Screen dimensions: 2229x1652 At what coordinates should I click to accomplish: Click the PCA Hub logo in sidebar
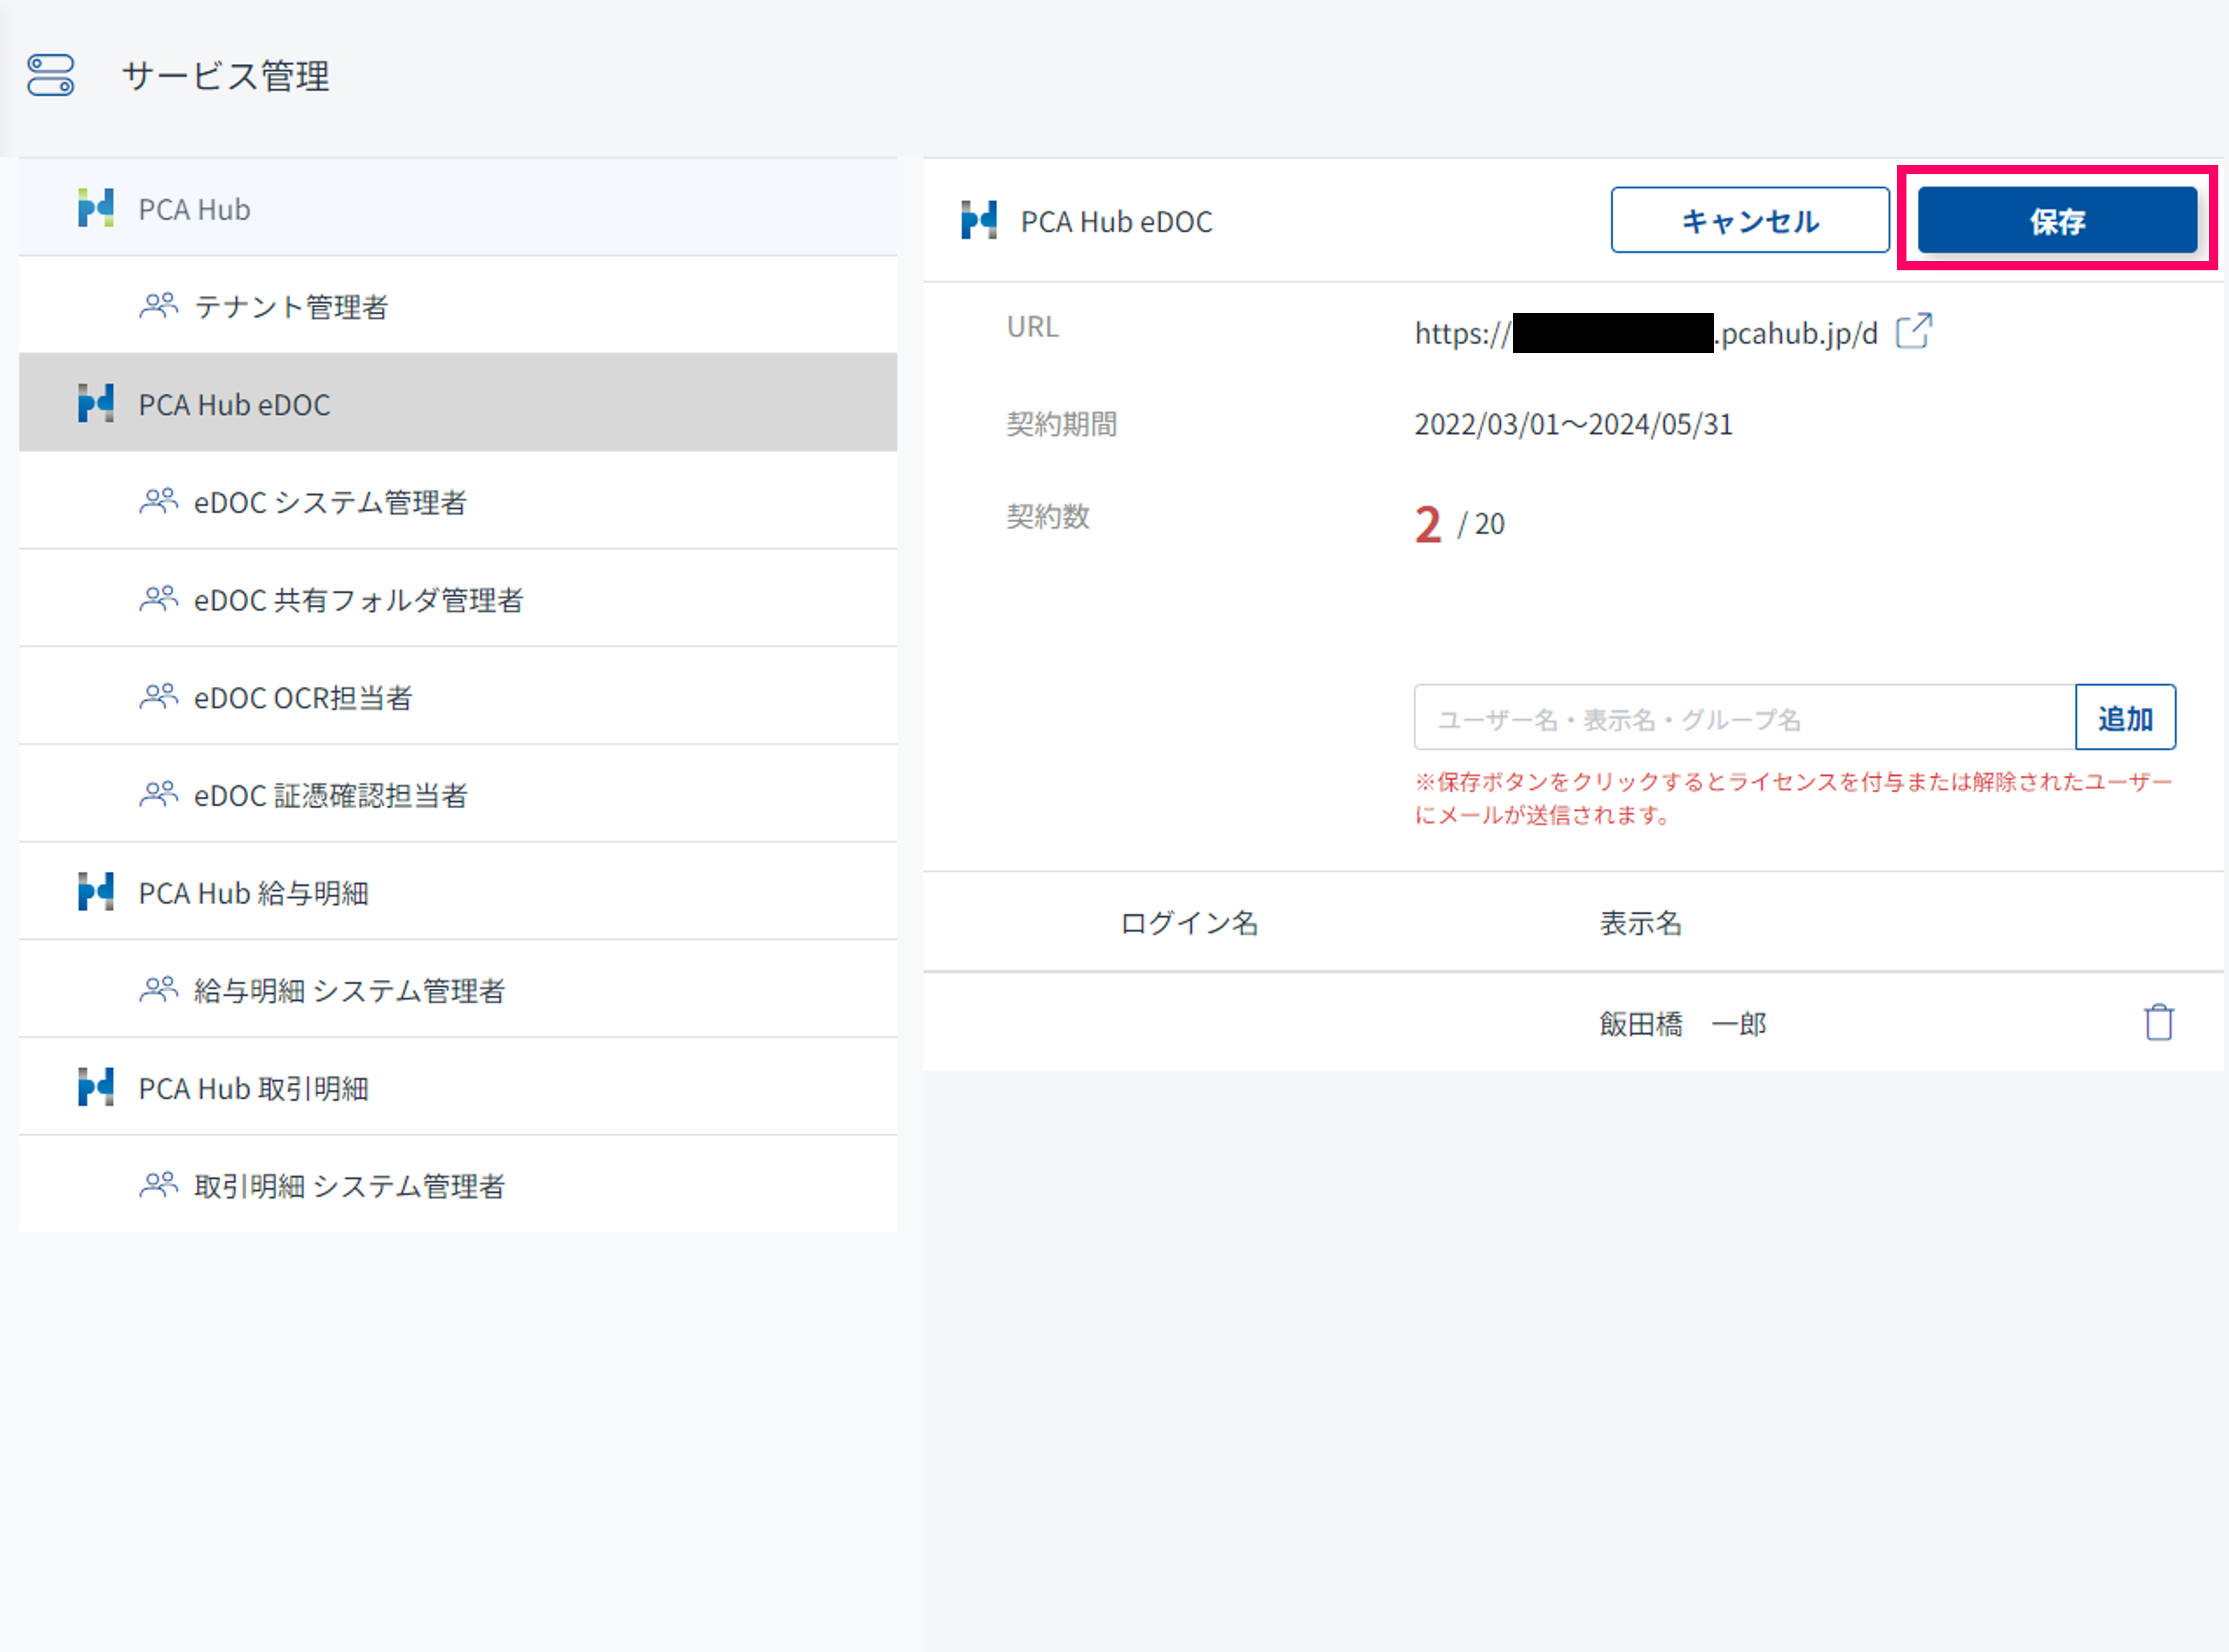(96, 208)
